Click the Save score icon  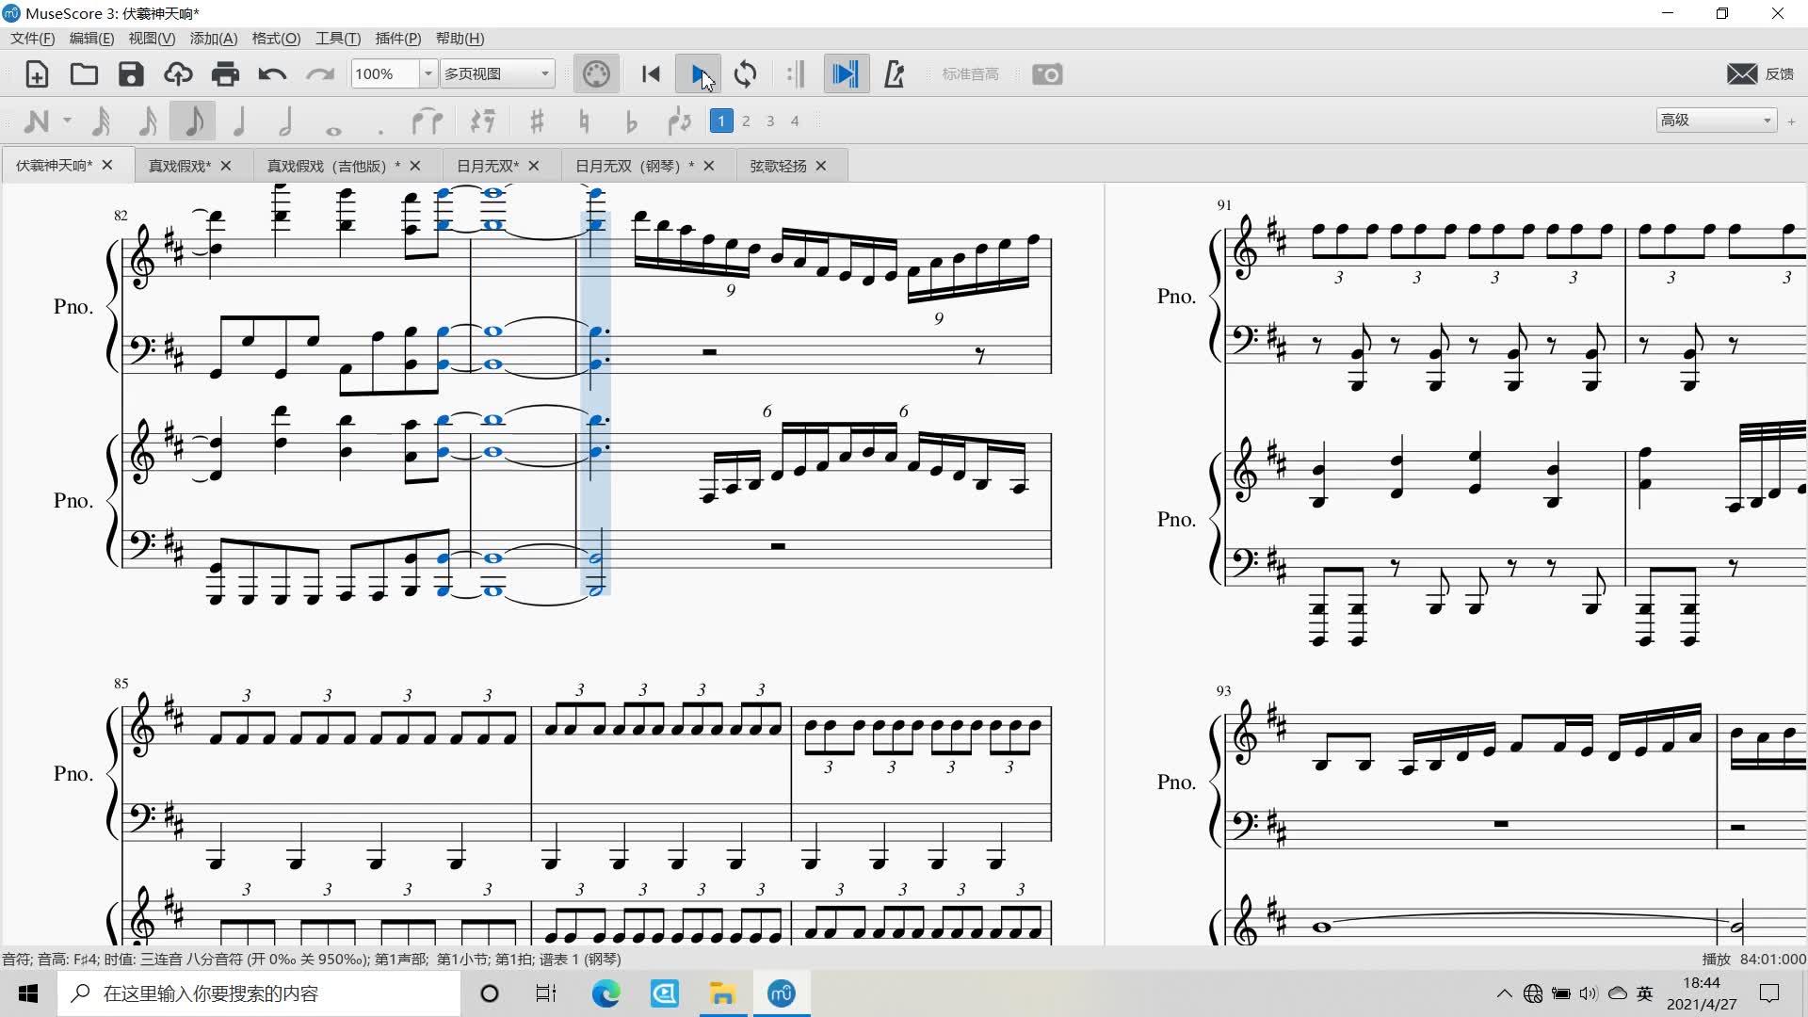coord(131,74)
